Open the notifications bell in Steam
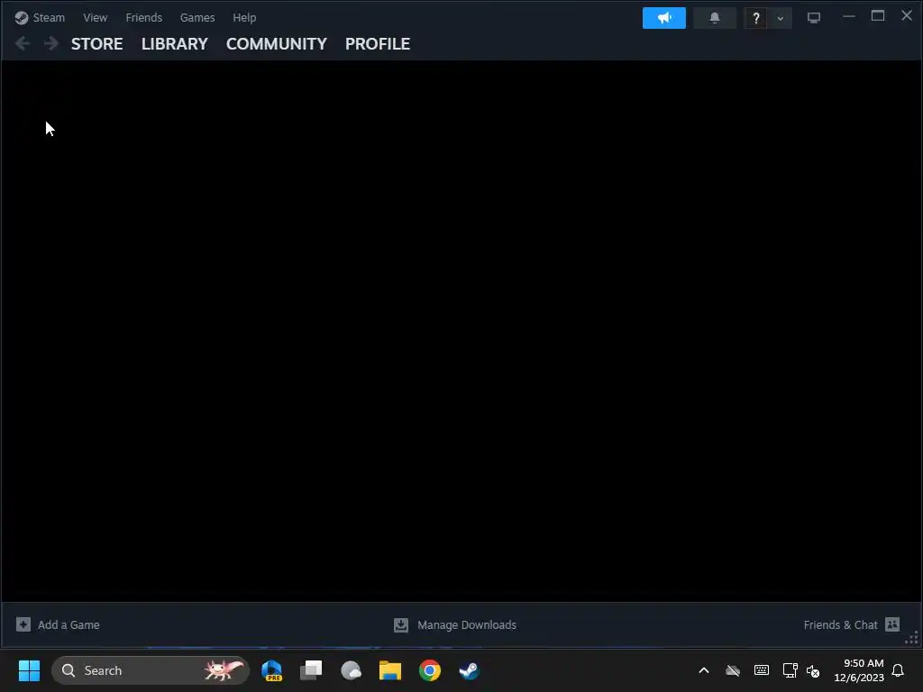Screen dimensions: 923x692 click(715, 18)
